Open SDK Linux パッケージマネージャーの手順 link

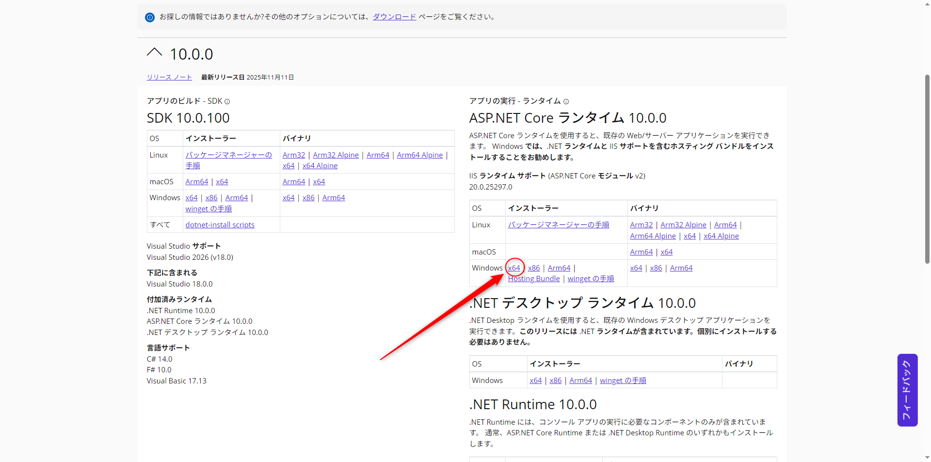(x=228, y=155)
